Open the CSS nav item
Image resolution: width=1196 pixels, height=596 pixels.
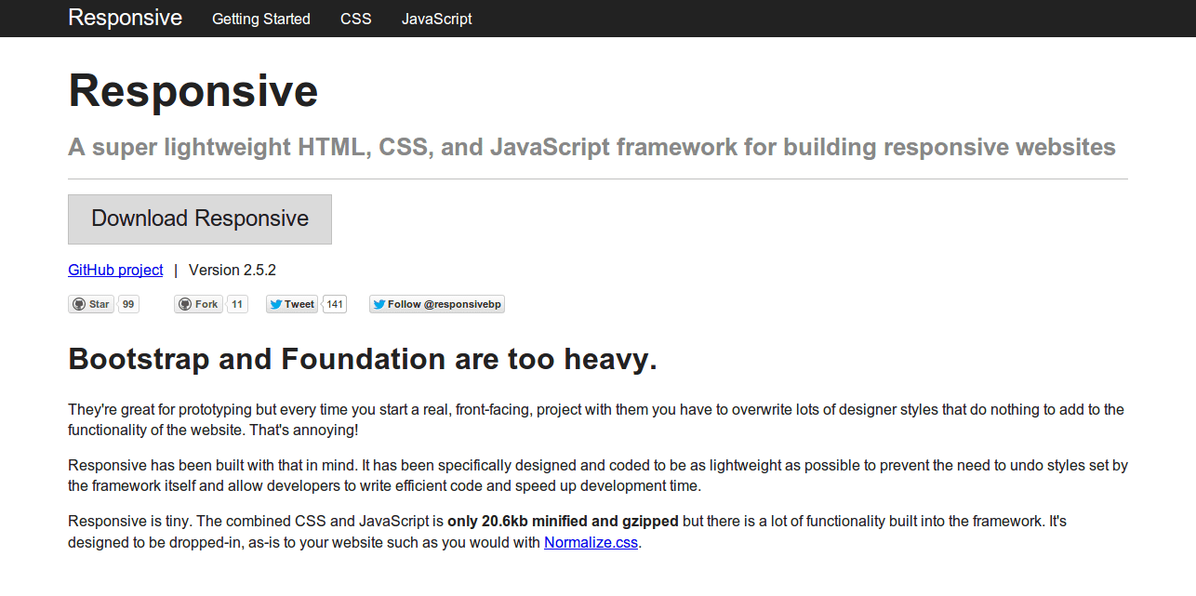(356, 19)
